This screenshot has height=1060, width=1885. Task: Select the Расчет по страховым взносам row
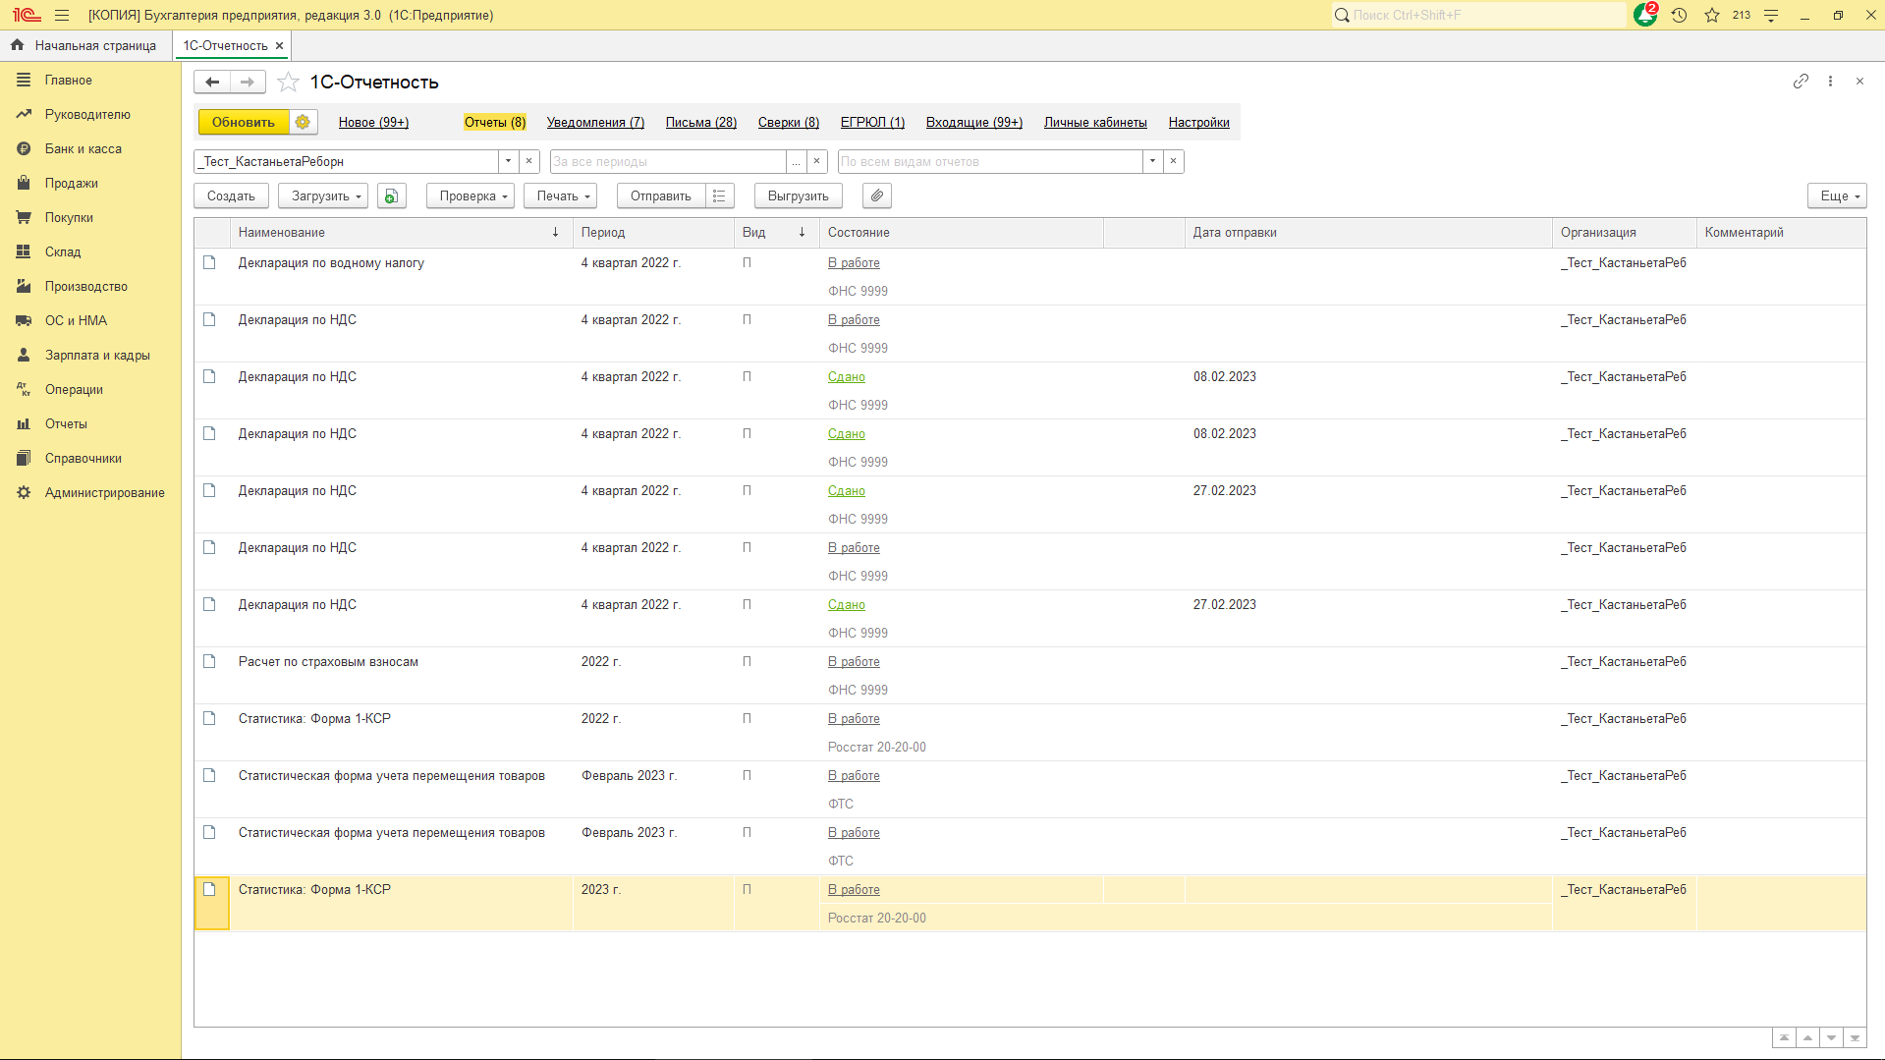point(1030,675)
